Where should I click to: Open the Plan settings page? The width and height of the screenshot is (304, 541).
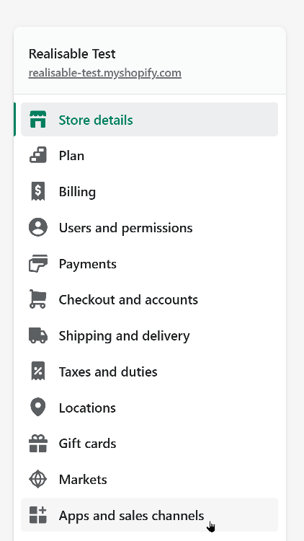coord(149,156)
